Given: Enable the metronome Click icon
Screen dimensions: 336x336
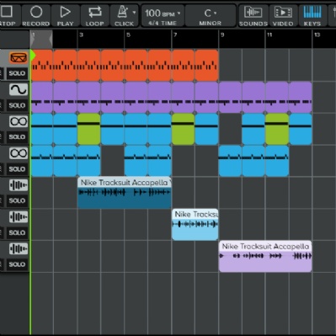Looking at the screenshot, I should tap(122, 13).
